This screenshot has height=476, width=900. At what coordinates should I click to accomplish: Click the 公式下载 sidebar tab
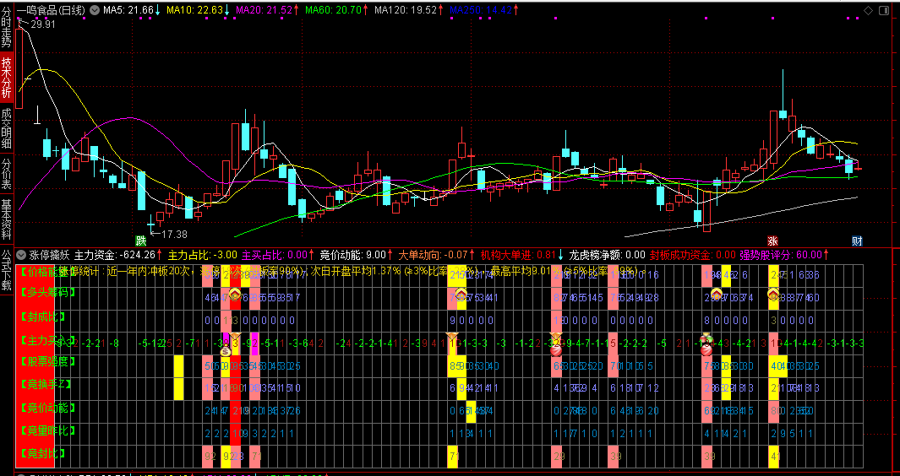(x=7, y=268)
